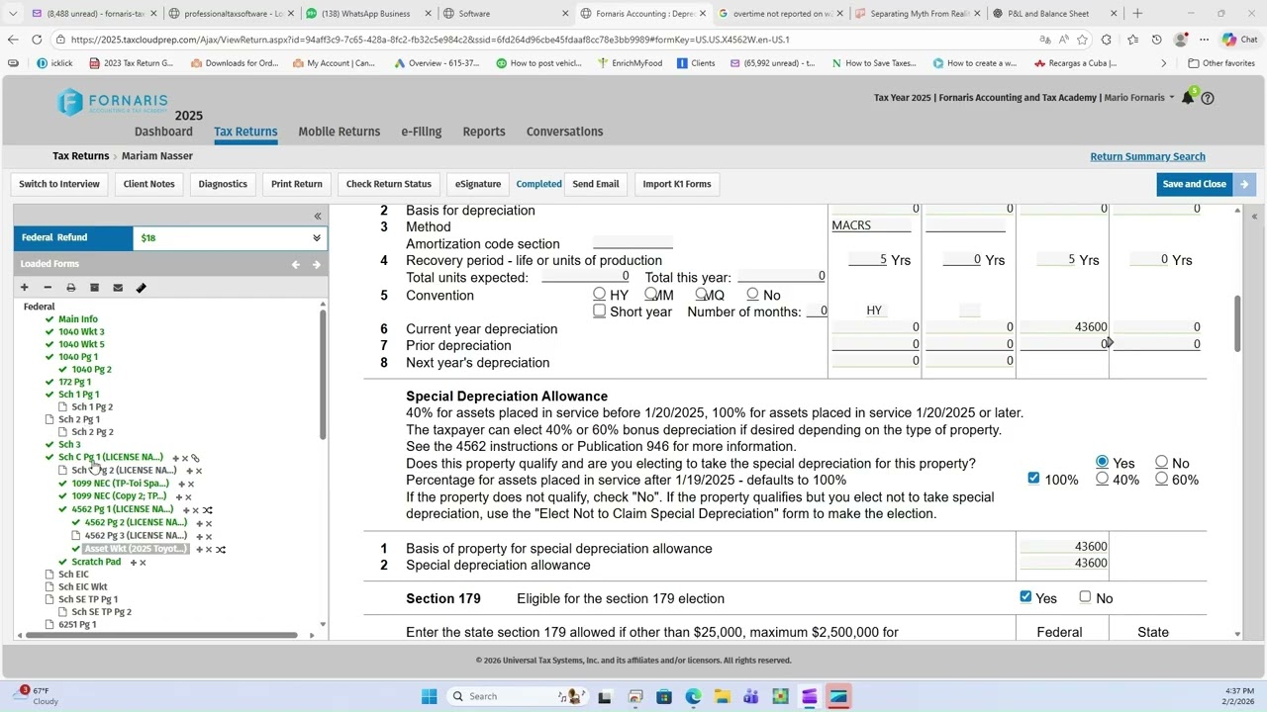
Task: Select No convention radio button
Action: (x=752, y=295)
